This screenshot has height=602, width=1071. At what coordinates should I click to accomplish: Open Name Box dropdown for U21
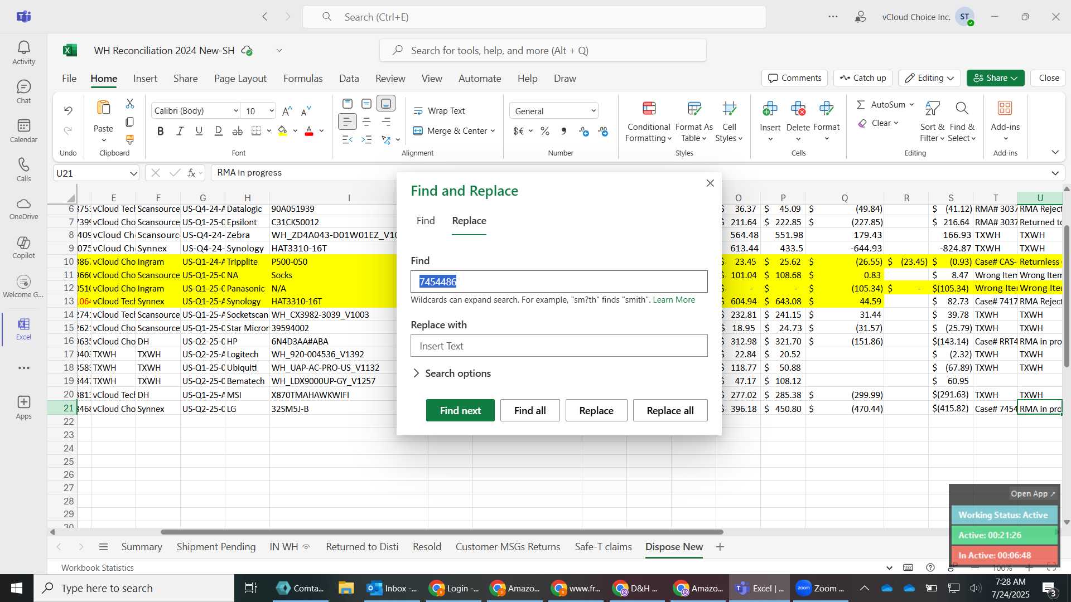click(x=133, y=173)
